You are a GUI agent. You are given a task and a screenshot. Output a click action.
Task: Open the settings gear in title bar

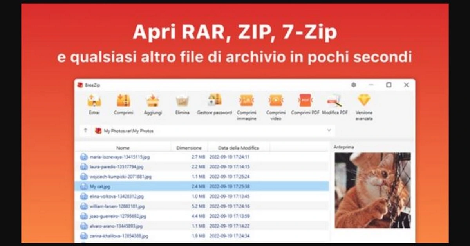[354, 85]
